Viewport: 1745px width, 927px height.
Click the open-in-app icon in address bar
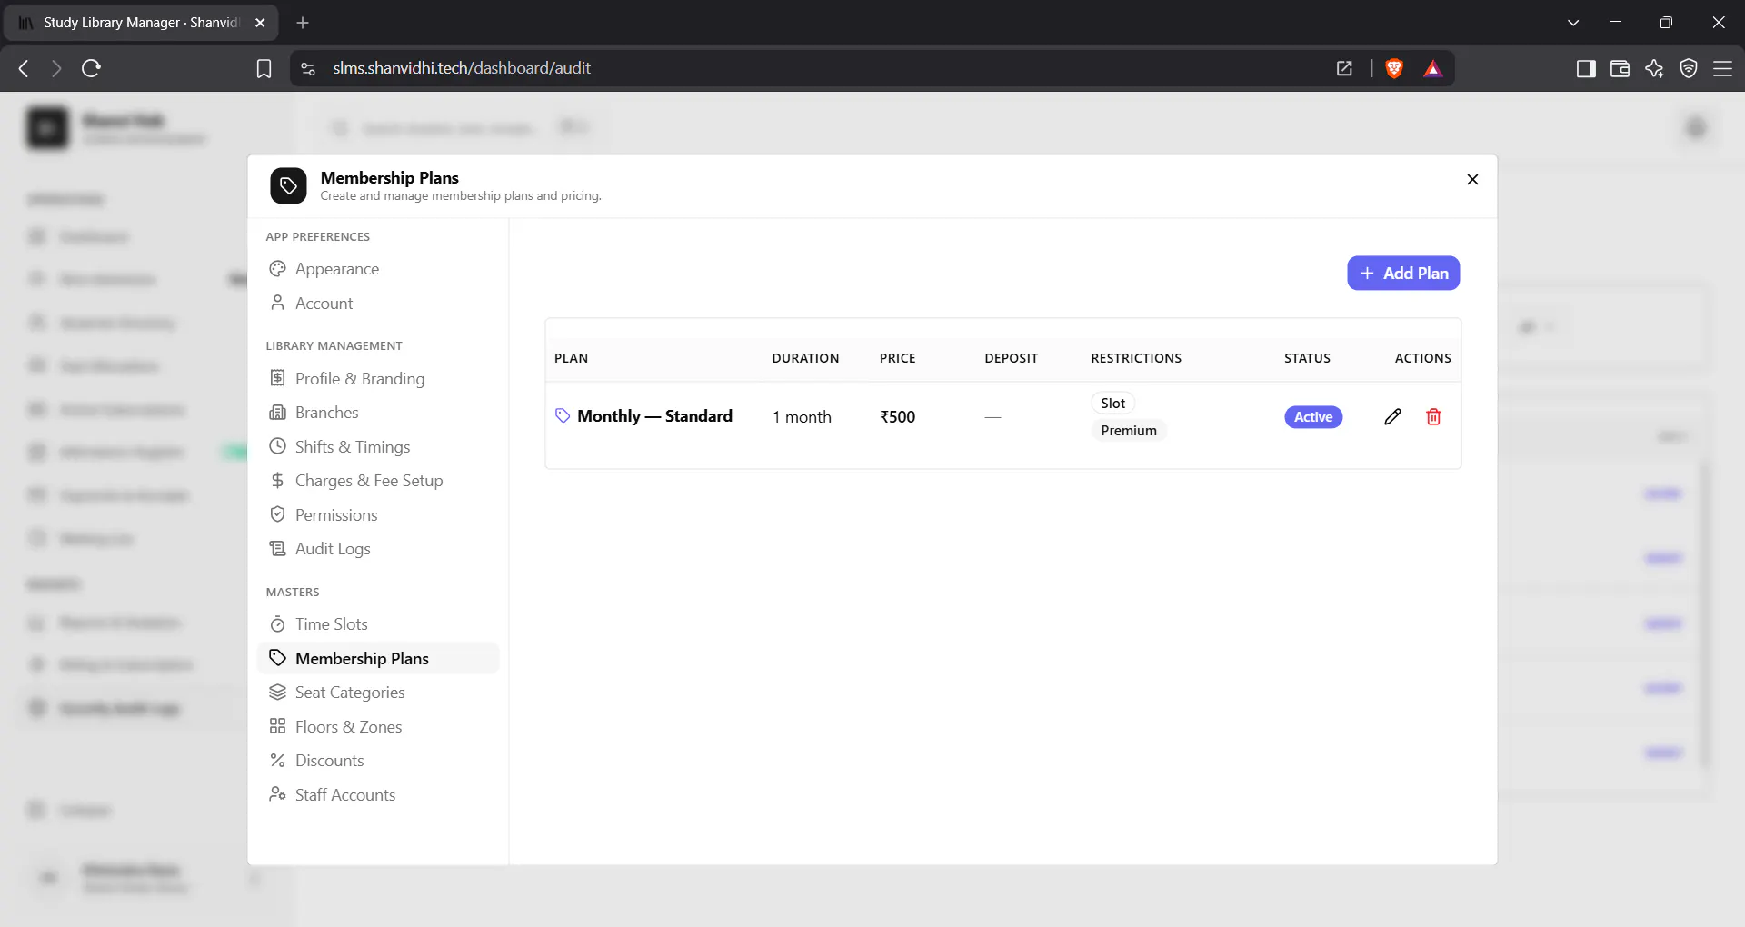coord(1344,68)
